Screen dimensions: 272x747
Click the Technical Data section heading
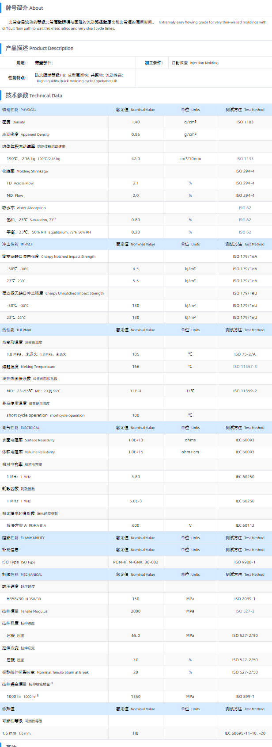(x=34, y=96)
